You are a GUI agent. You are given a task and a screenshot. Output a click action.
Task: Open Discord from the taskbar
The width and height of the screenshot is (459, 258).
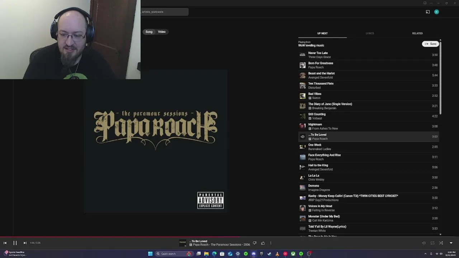coord(254,254)
